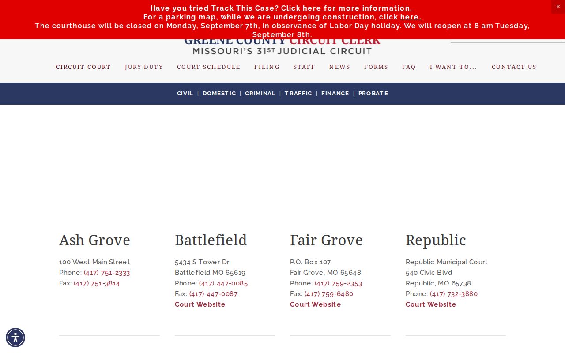Click Fair Grove fax number (417) 759-6480

point(329,294)
